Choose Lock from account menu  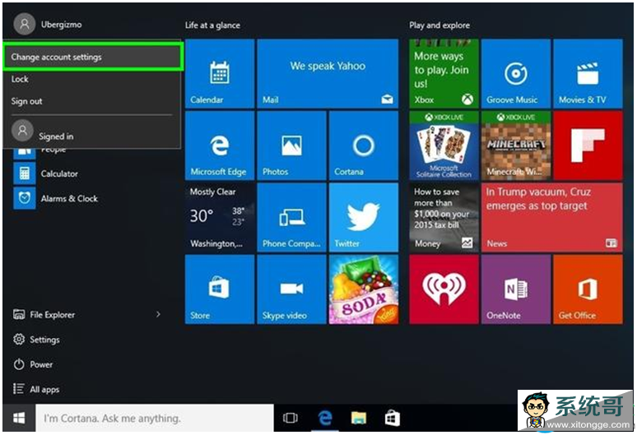coord(21,79)
